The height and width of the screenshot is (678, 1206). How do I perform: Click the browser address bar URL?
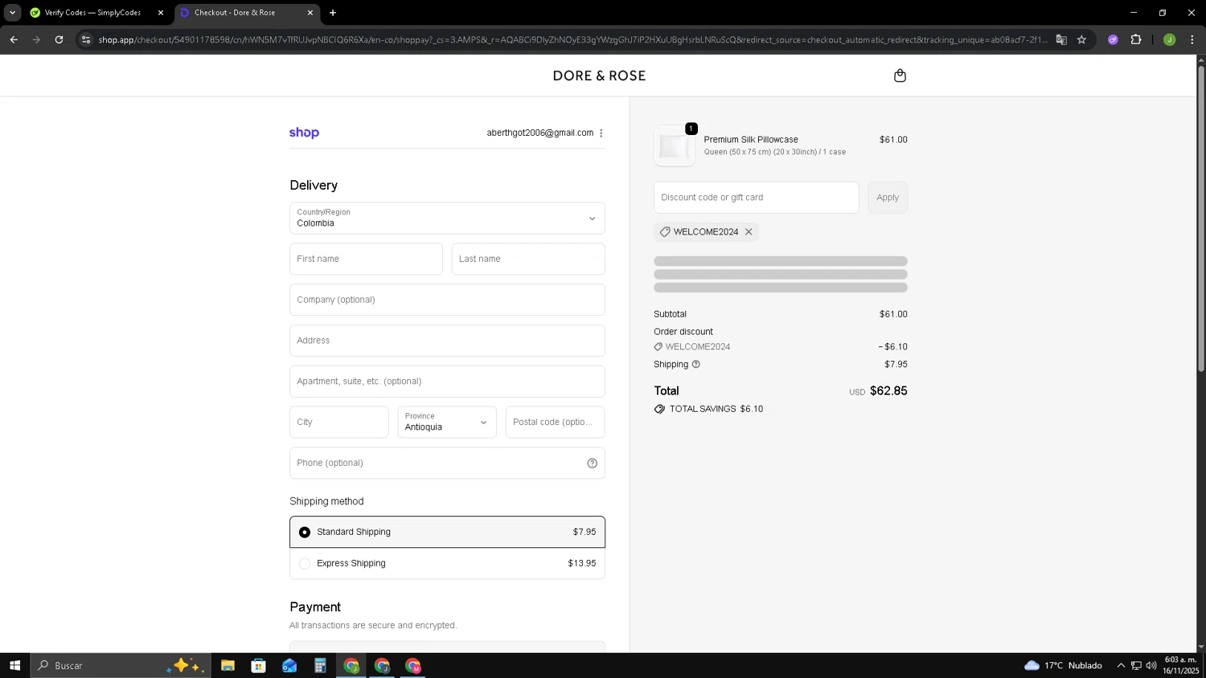coord(572,39)
